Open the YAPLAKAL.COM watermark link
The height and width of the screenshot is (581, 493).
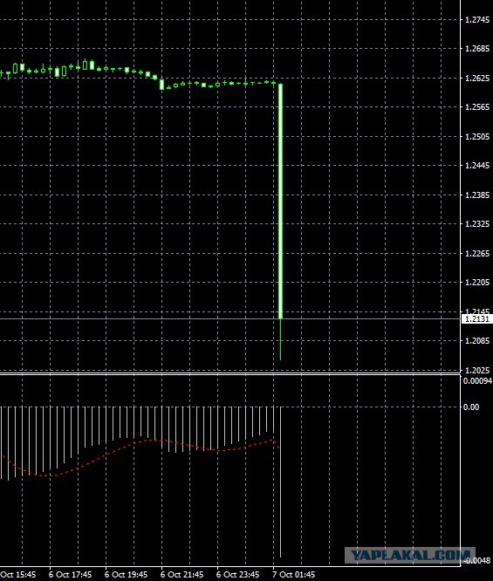click(410, 556)
